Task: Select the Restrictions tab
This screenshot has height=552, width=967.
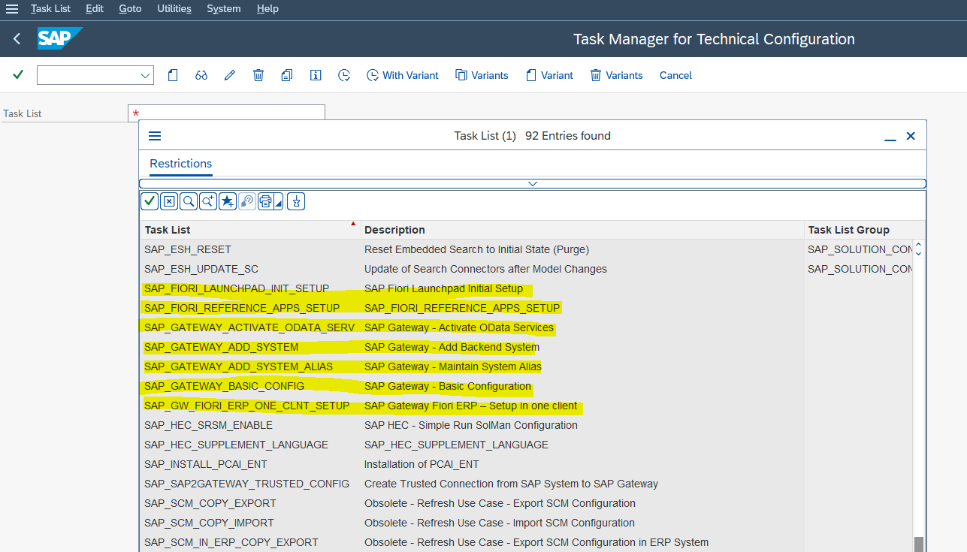Action: pos(181,164)
